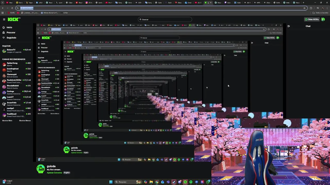Open the BaianoTV followed channel
Screen dimensions: 330x185
click(x=16, y=51)
